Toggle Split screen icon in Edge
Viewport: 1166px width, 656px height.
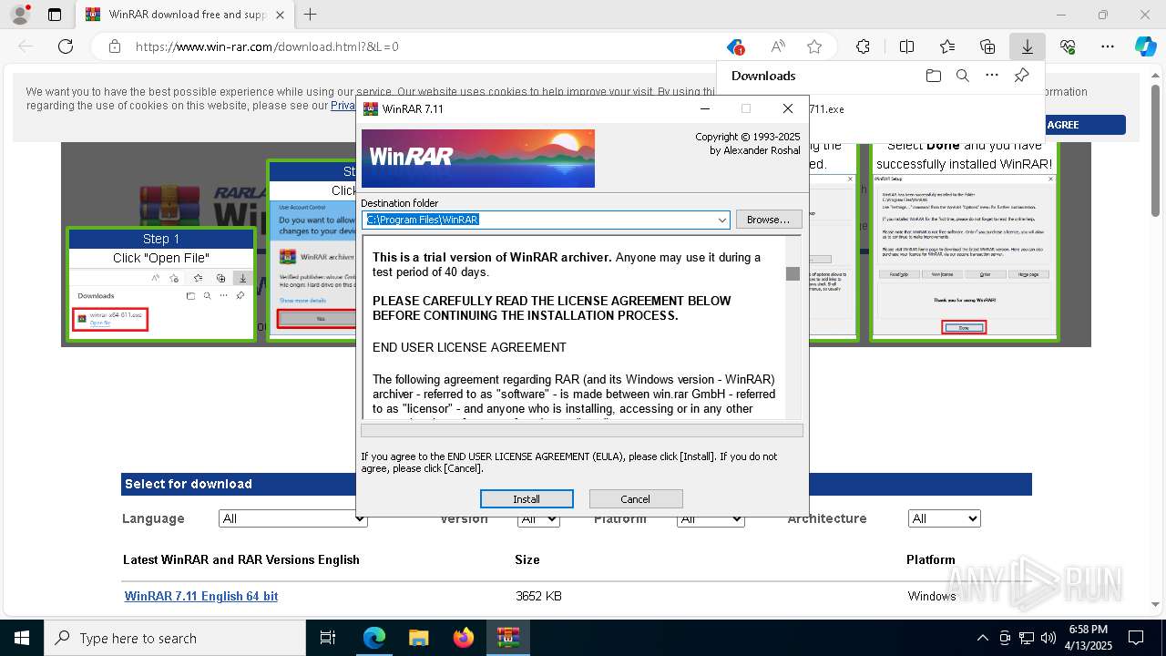(906, 46)
